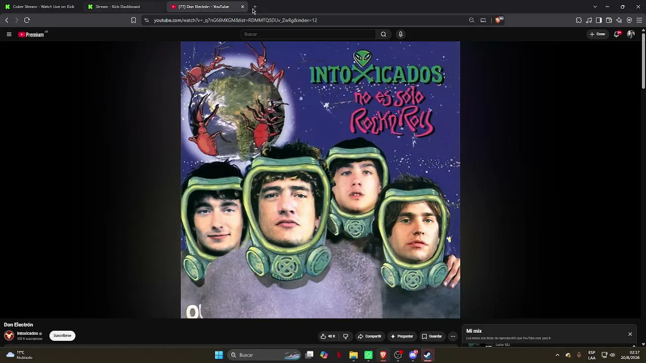Open the weather widget showing 11°C
This screenshot has height=363, width=646.
tap(20, 355)
